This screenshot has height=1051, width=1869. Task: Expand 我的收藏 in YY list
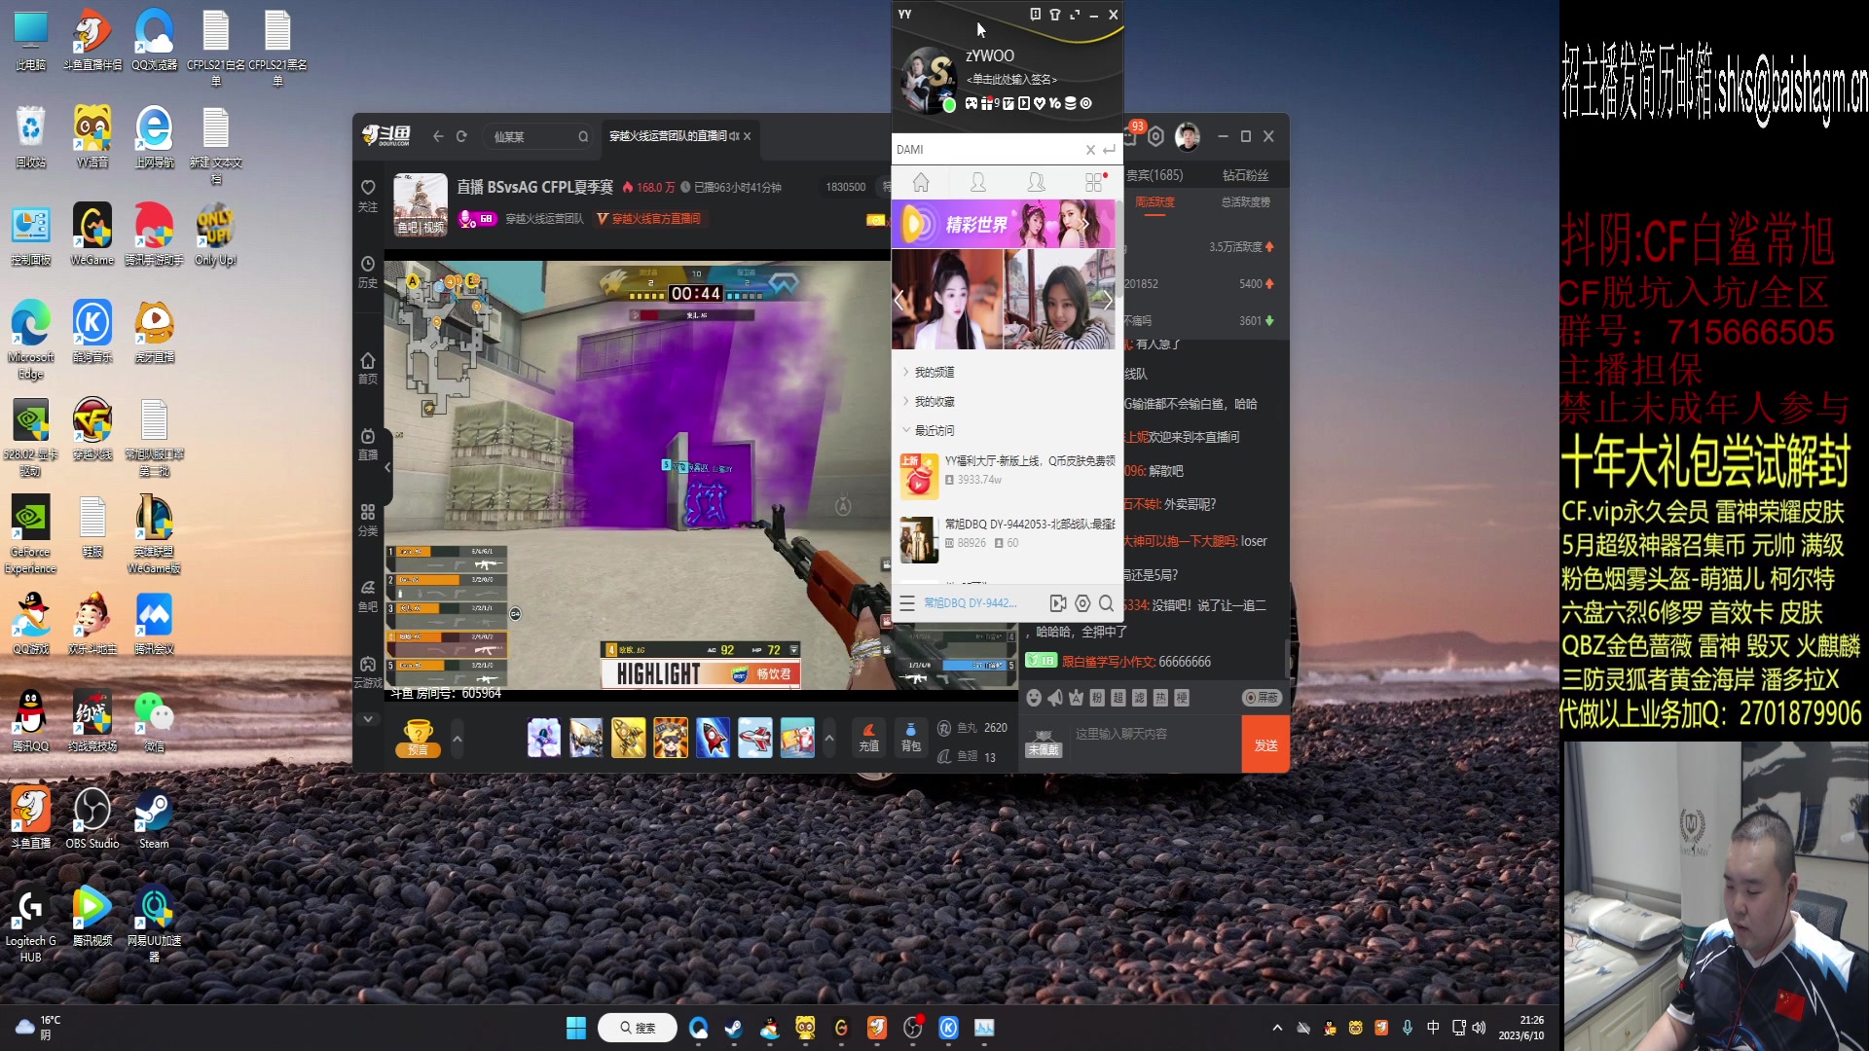tap(933, 401)
